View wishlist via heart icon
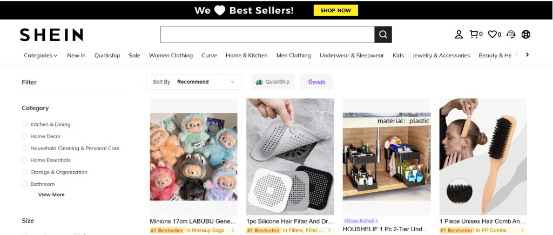This screenshot has width=553, height=235. 493,35
